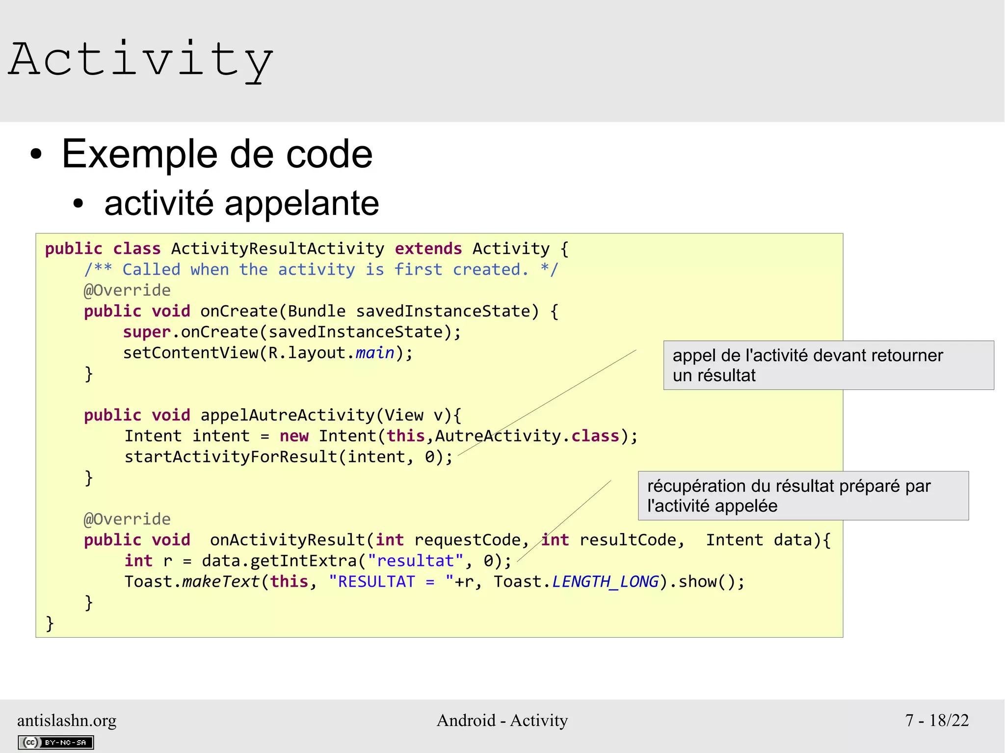1005x753 pixels.
Task: Click the "Exemple de code" bullet heading
Action: (x=217, y=154)
